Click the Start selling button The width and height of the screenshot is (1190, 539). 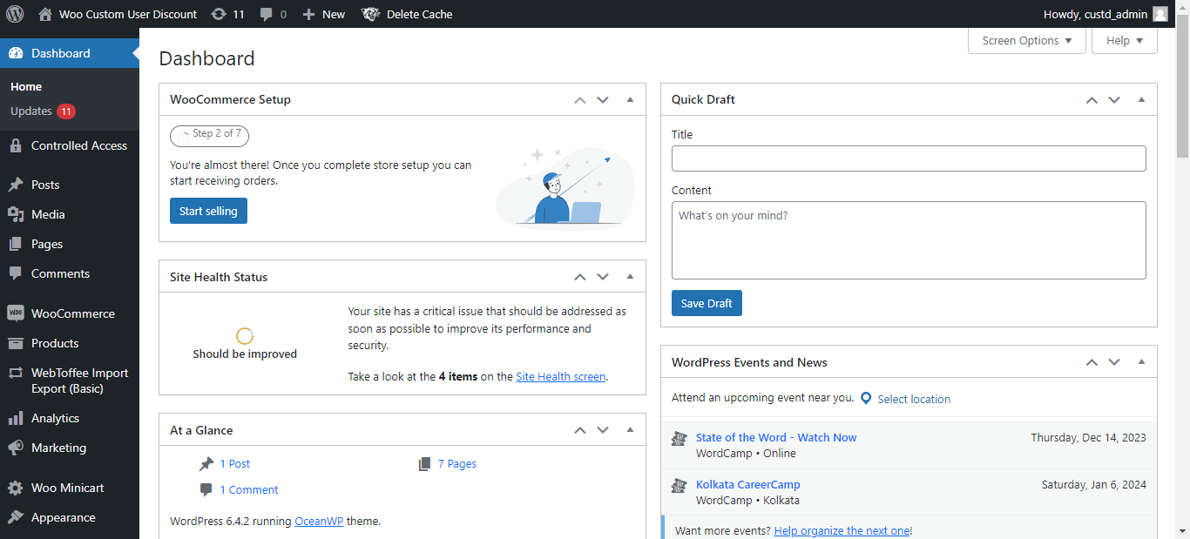coord(208,211)
